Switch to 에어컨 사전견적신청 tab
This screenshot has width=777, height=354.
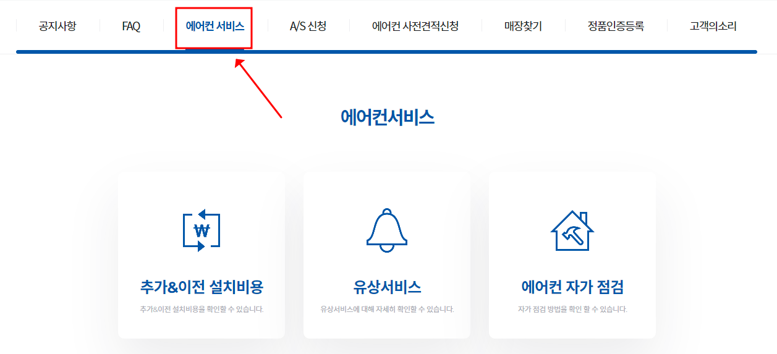pyautogui.click(x=415, y=27)
